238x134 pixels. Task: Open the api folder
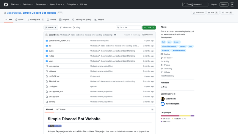click(50, 46)
